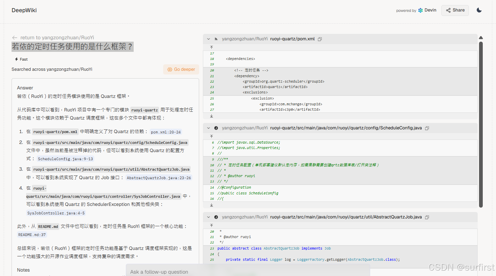
Task: Click the Share button
Action: 455,10
